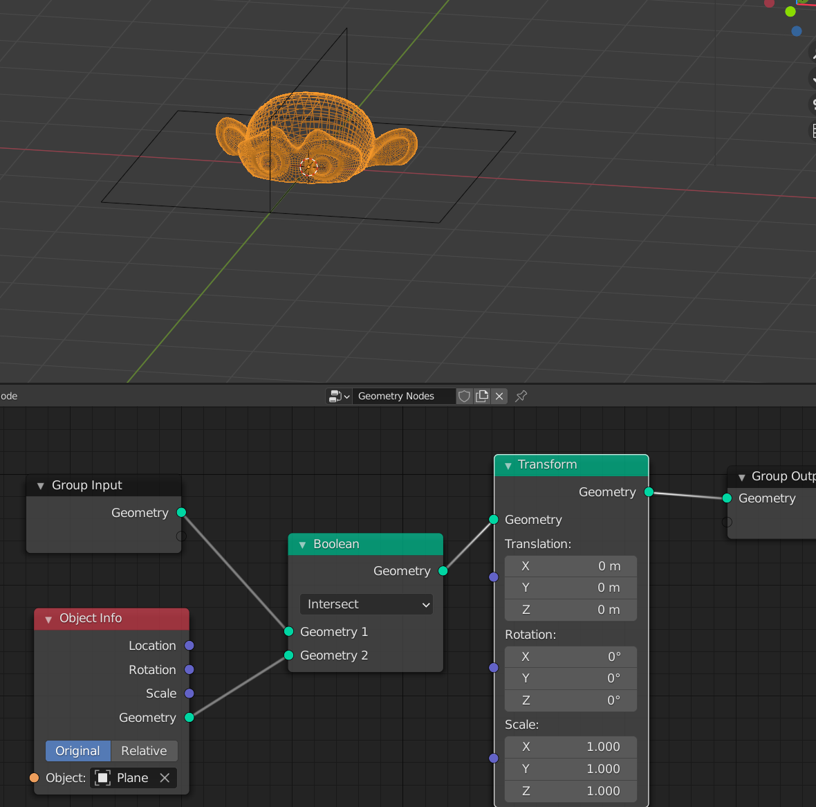
Task: Click green Y axis gizmo dot
Action: click(x=790, y=12)
